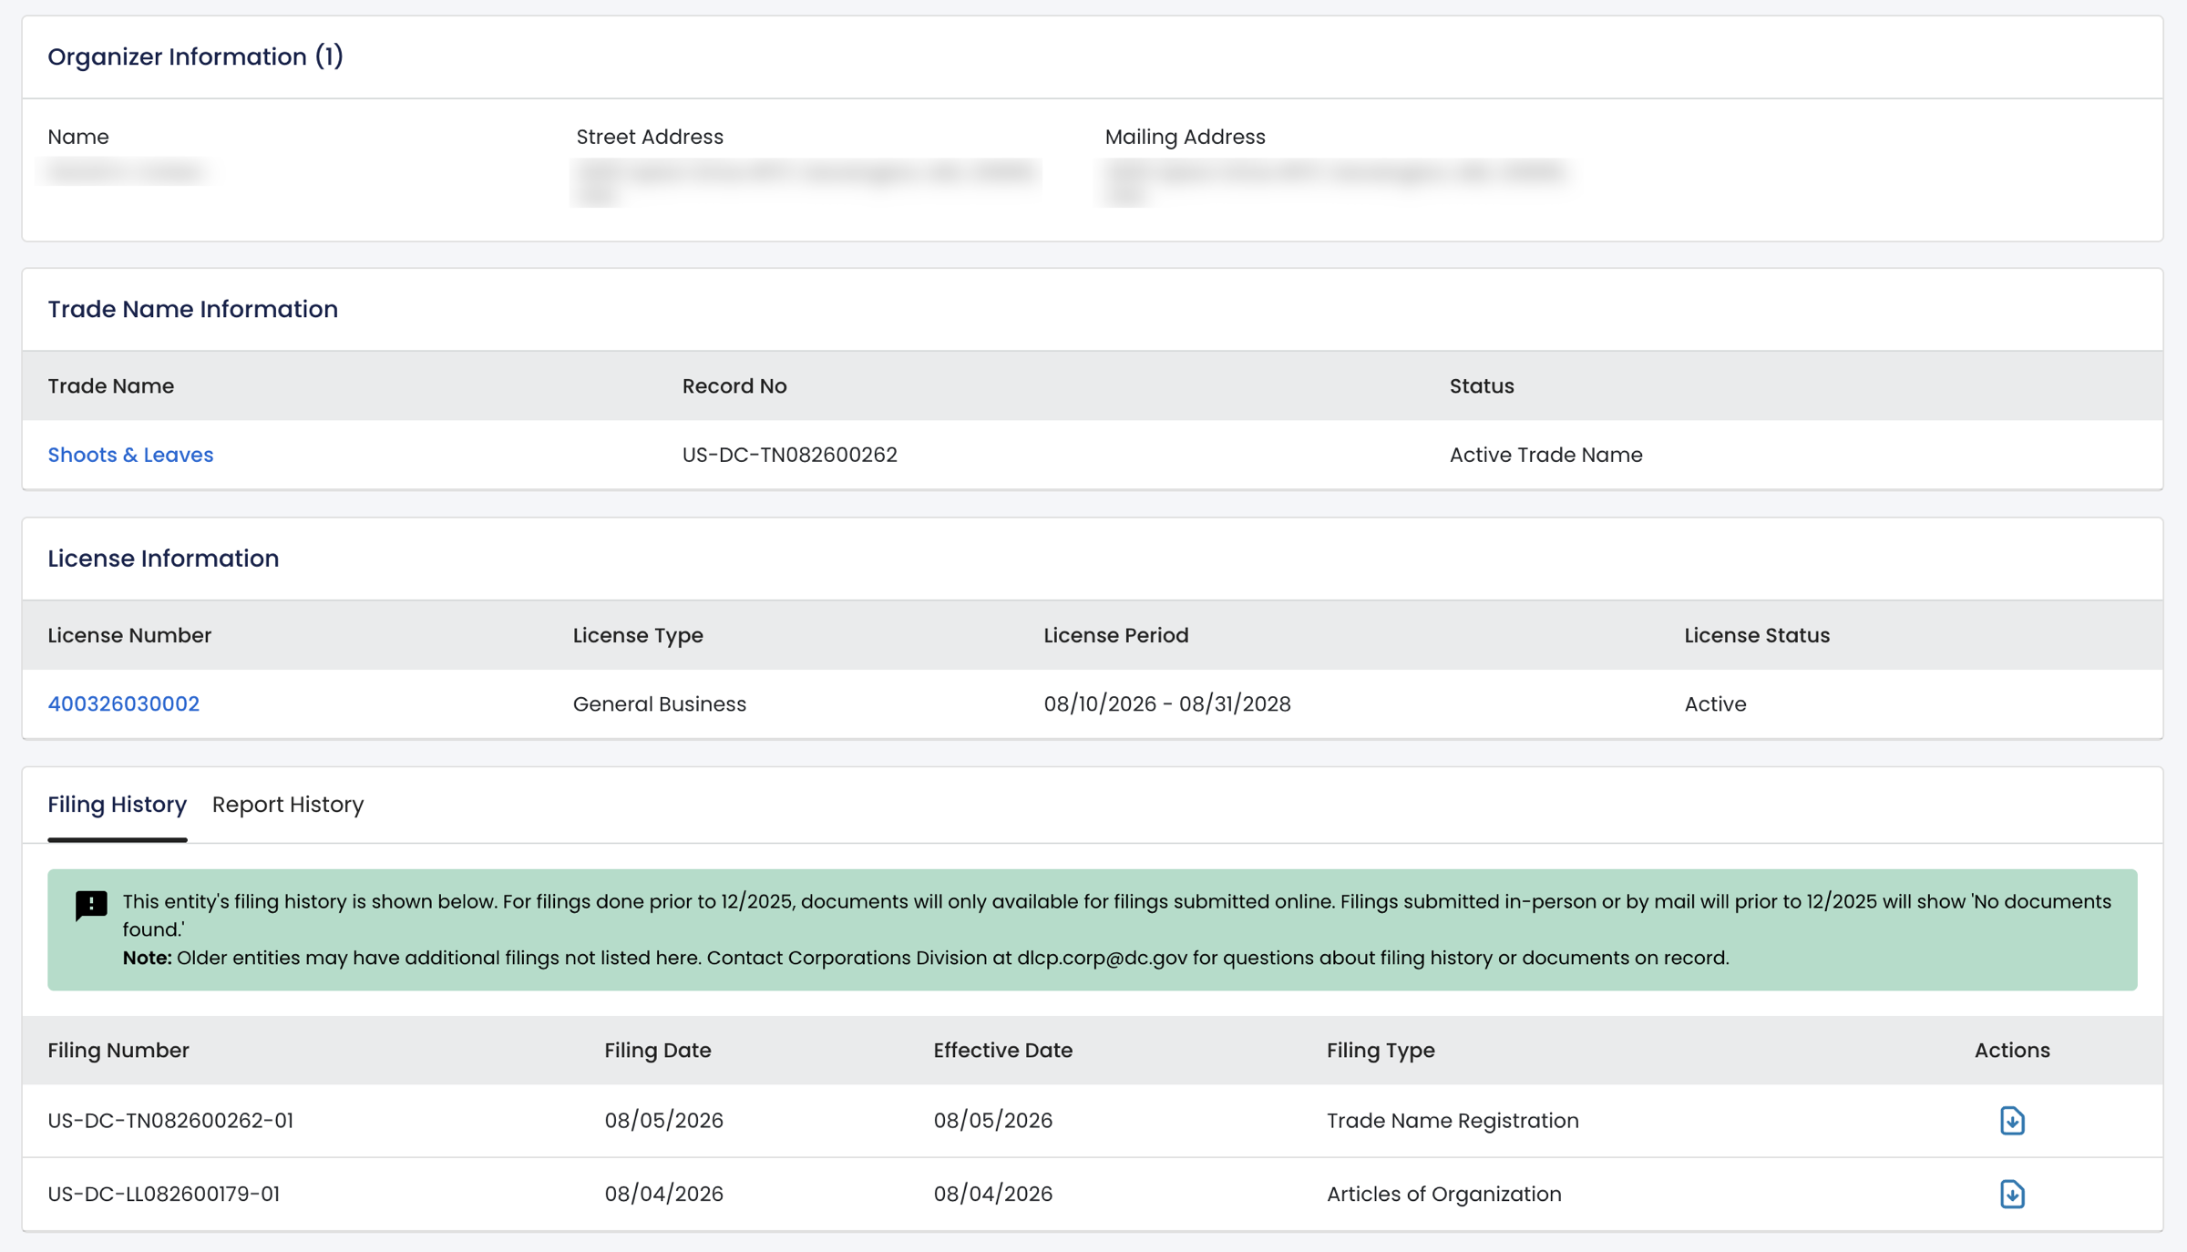Click the Organizer Information (1) heading

click(x=196, y=56)
